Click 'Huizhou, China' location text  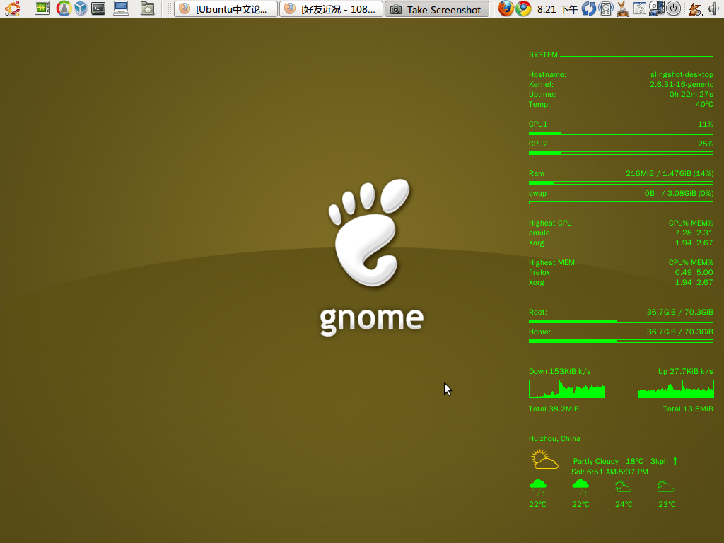click(x=554, y=438)
